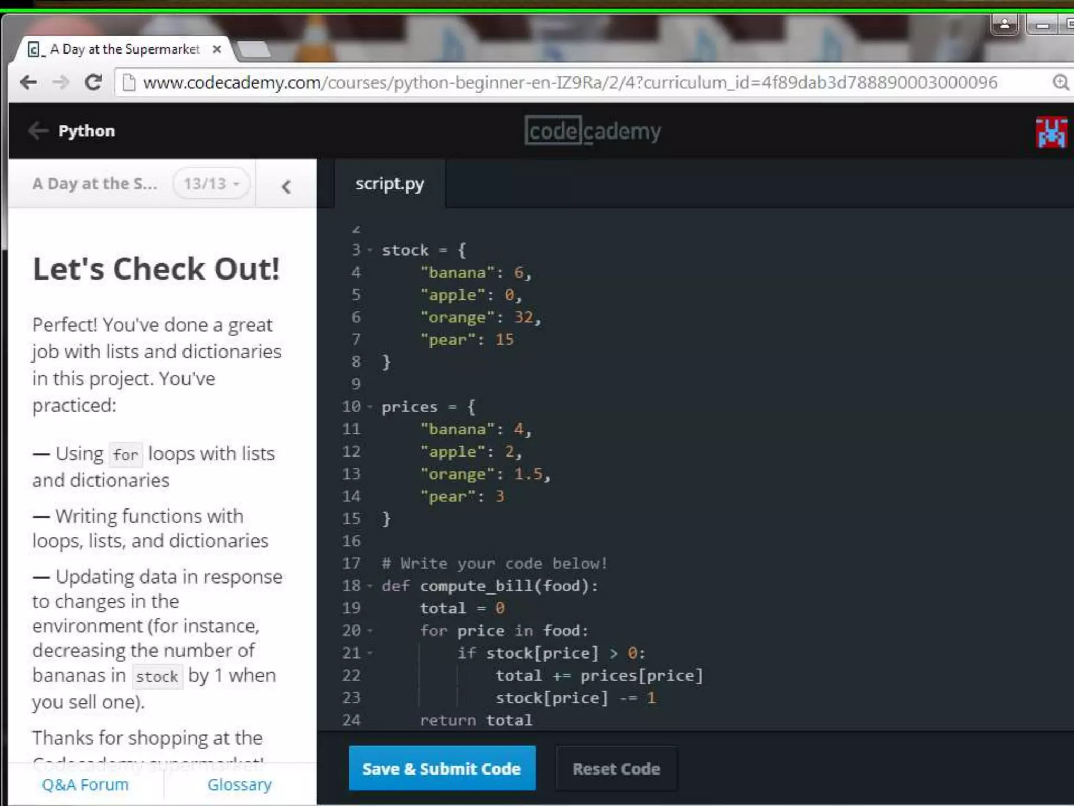Click the inline 'for' code keyword in instructions
The width and height of the screenshot is (1074, 806).
126,454
